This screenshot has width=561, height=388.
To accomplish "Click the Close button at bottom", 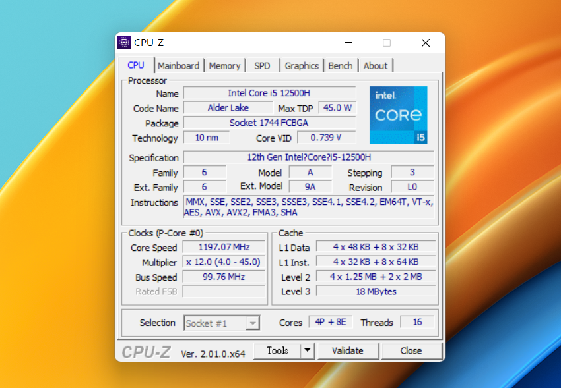I will [411, 351].
